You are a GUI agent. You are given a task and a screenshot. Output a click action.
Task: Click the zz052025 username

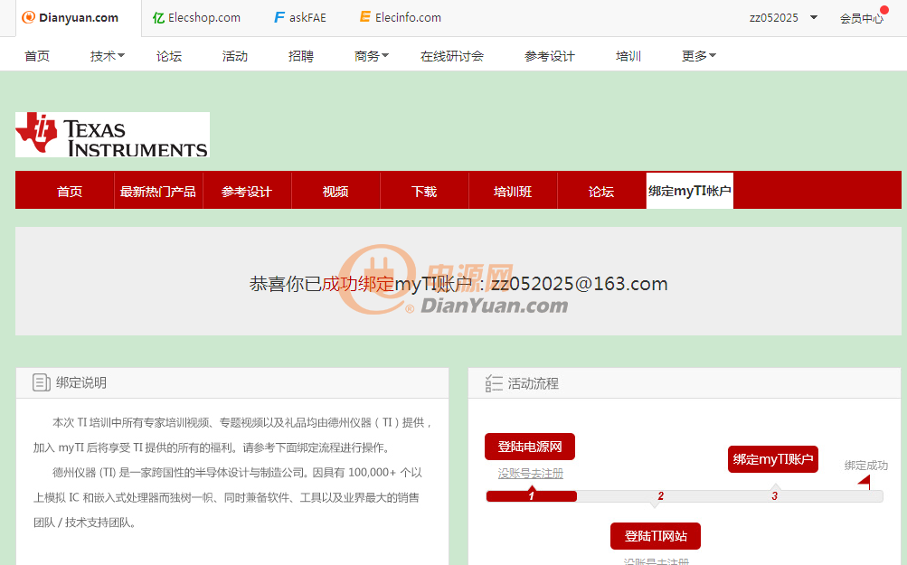(773, 18)
